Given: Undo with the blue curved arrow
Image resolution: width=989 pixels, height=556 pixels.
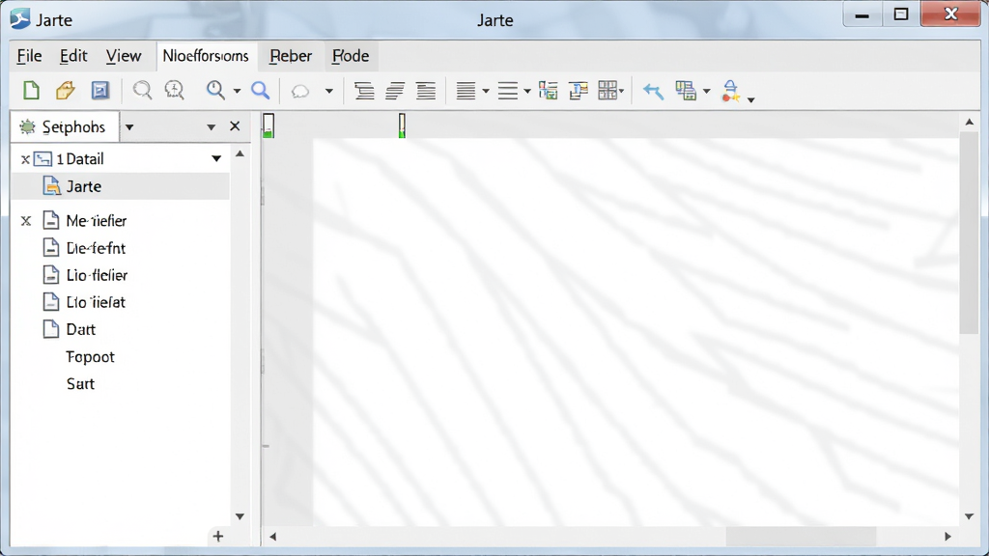Looking at the screenshot, I should (x=653, y=92).
